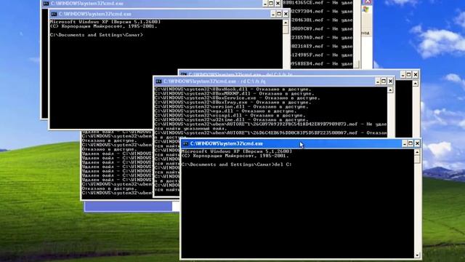Click system icon of empty-prompt cmd window
The width and height of the screenshot is (465, 262).
[x=54, y=15]
